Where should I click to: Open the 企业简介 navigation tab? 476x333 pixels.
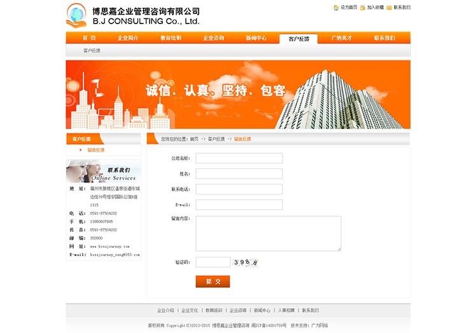(128, 38)
